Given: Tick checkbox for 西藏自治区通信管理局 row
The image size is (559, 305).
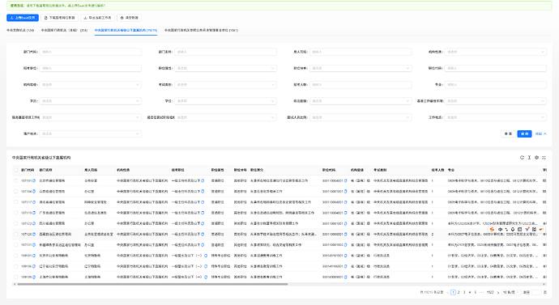Looking at the screenshot, I should pyautogui.click(x=15, y=234).
